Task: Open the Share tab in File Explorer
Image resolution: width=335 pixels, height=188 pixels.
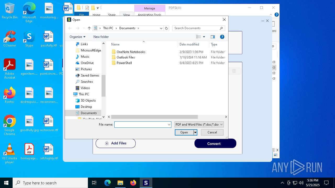Action: pyautogui.click(x=112, y=15)
